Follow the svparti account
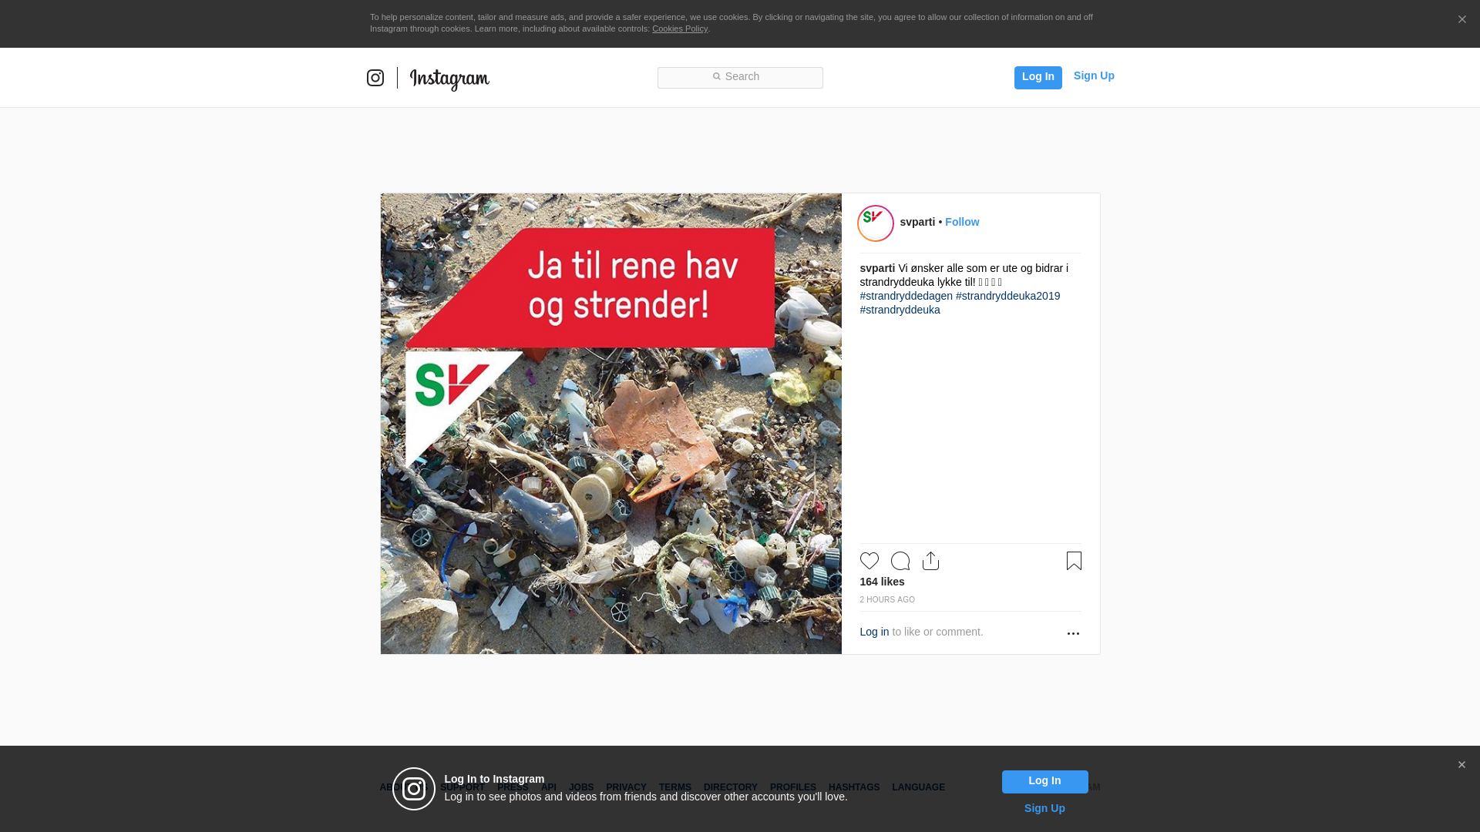The image size is (1480, 832). (962, 222)
